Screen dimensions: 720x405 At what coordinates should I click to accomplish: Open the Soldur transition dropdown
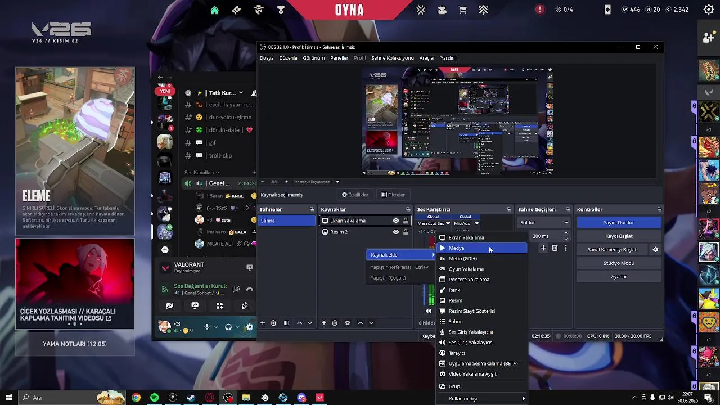pos(544,223)
